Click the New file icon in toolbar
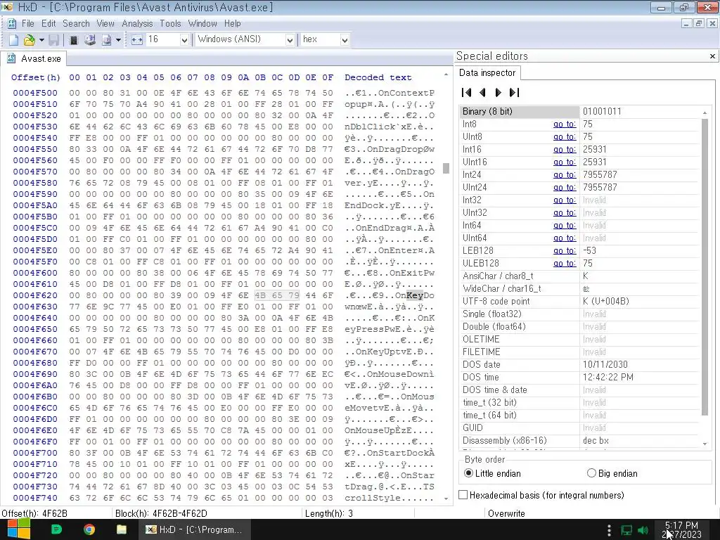The height and width of the screenshot is (540, 720). pos(13,40)
